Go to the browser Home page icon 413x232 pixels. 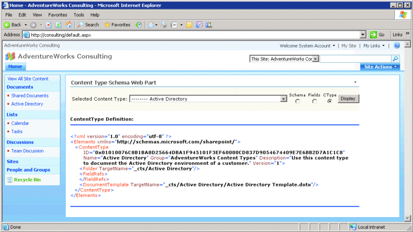69,25
